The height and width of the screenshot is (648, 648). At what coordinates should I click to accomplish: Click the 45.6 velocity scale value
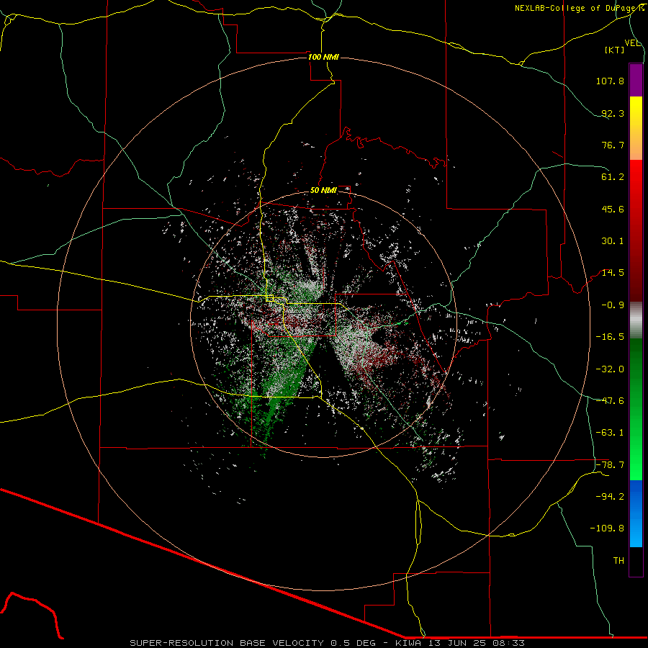point(613,209)
